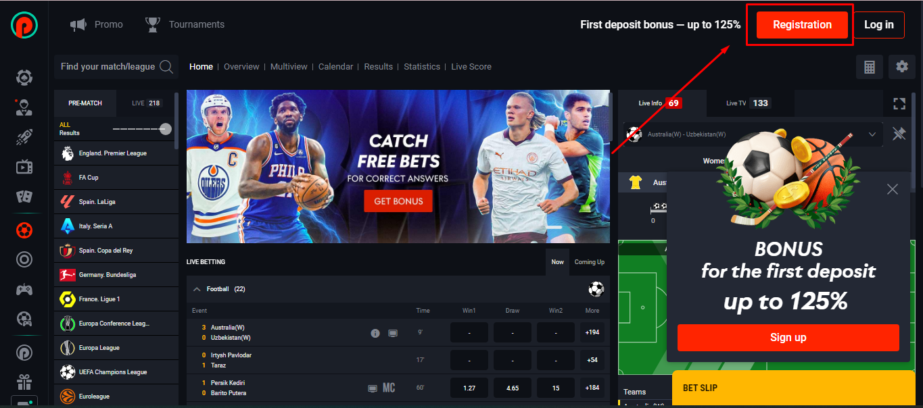Click the ALL Results time slider handle
Image resolution: width=923 pixels, height=408 pixels.
tap(166, 129)
